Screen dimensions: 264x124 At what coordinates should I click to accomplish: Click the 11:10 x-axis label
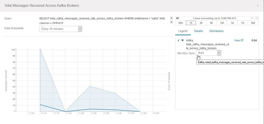tap(44, 113)
